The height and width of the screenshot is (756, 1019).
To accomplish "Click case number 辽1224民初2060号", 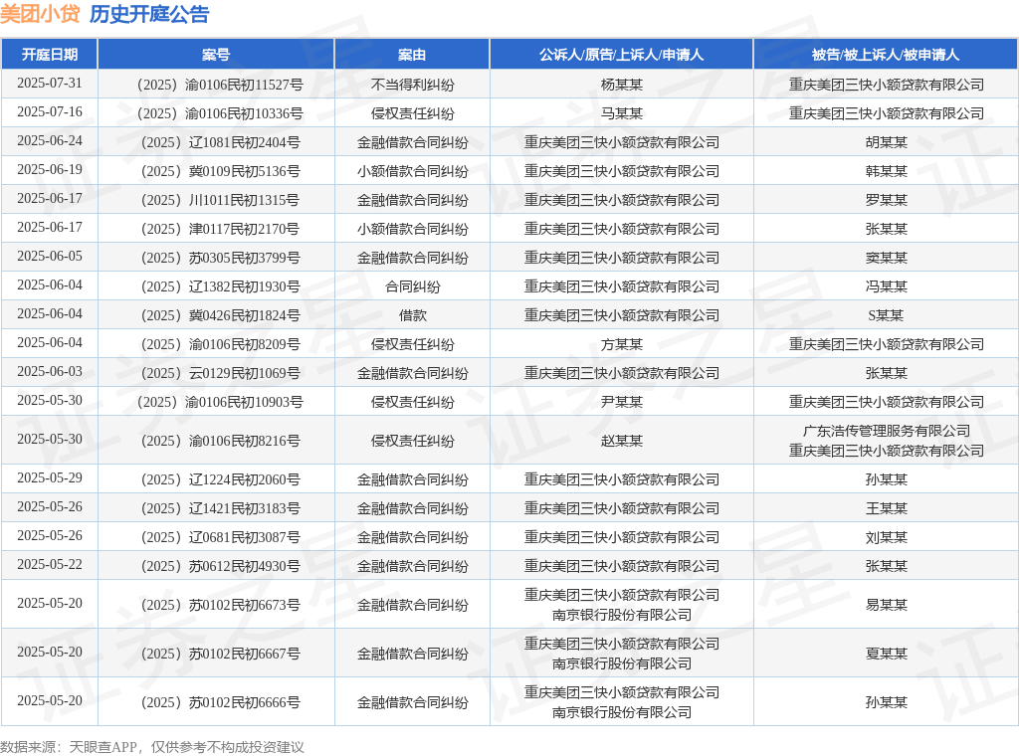I will (x=220, y=480).
